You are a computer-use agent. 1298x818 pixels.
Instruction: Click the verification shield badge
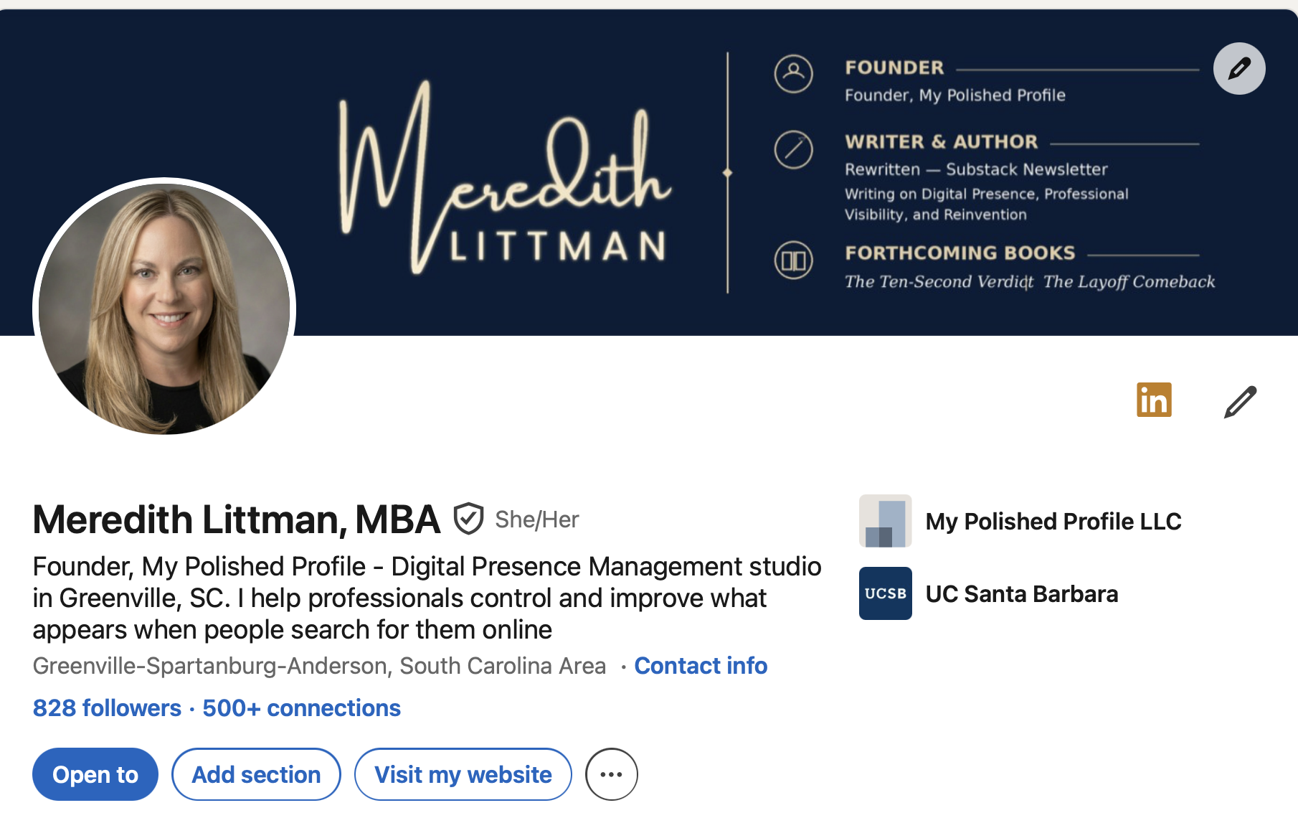468,519
